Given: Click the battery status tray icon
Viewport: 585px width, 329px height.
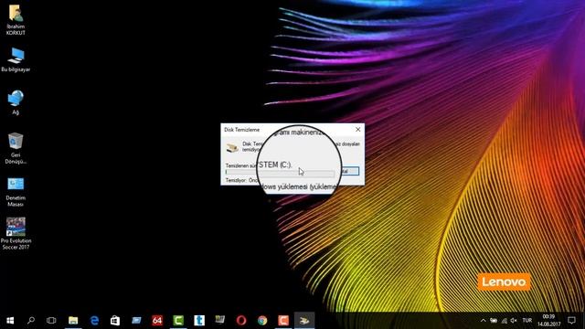Looking at the screenshot, I should [494, 321].
